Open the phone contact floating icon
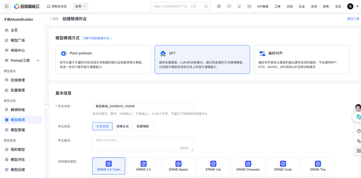Viewport: 361px width, 178px height. click(358, 141)
